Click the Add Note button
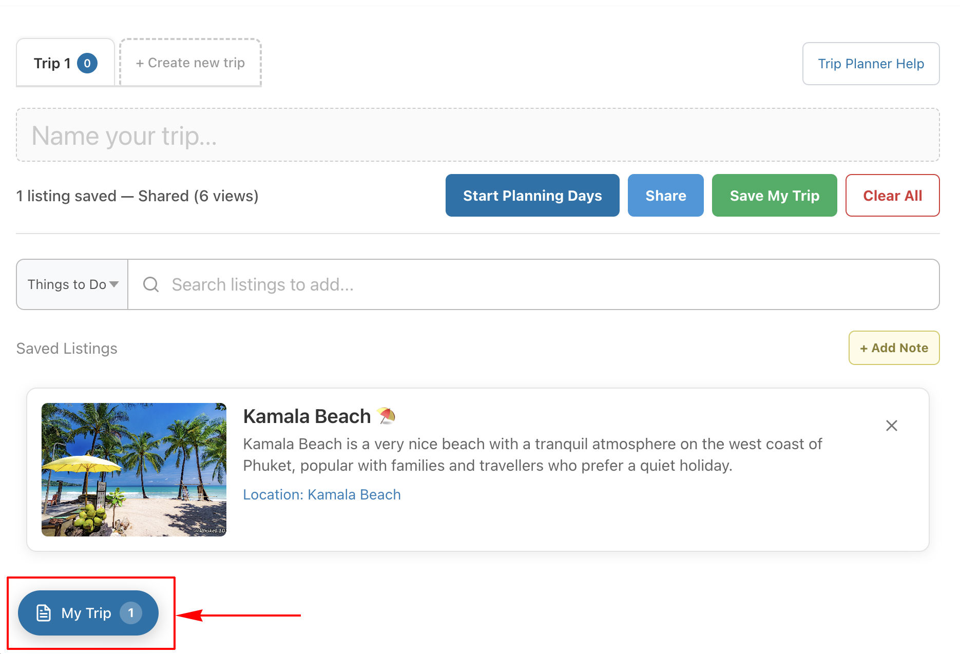This screenshot has width=960, height=654. point(894,348)
